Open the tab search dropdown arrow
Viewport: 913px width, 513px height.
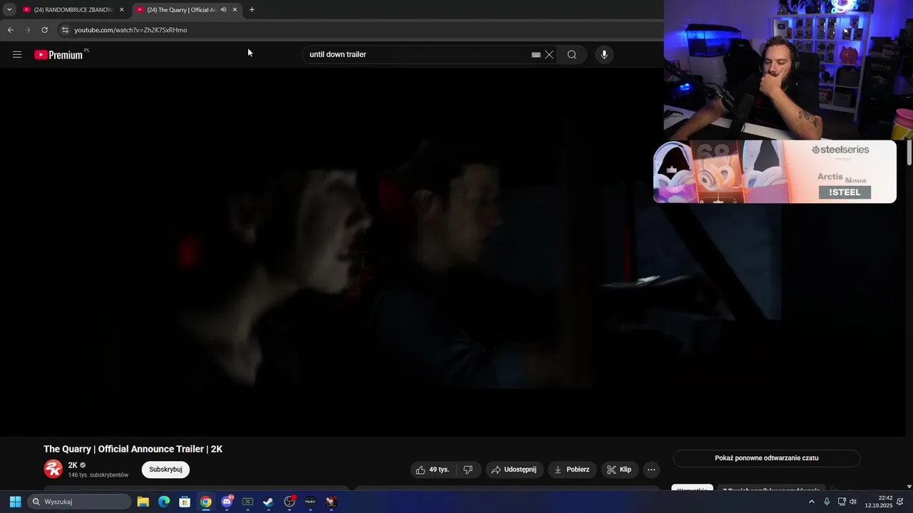(x=9, y=9)
